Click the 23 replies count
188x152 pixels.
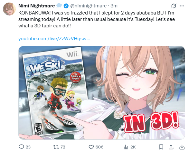tap(28, 147)
